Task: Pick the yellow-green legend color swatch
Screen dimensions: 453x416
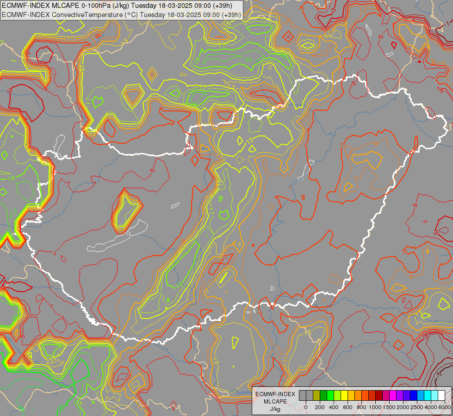Action: click(337, 395)
